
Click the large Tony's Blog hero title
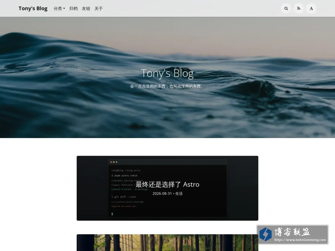click(167, 73)
